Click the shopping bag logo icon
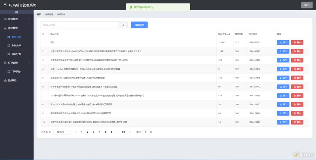This screenshot has width=316, height=160. click(5, 5)
